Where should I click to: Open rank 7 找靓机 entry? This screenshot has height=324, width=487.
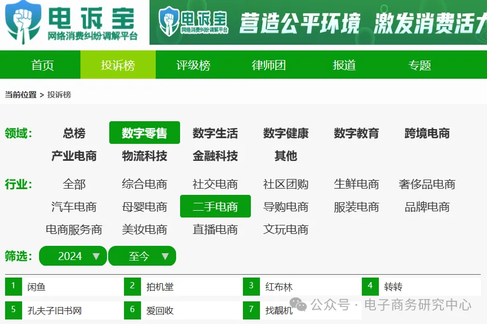(302, 310)
